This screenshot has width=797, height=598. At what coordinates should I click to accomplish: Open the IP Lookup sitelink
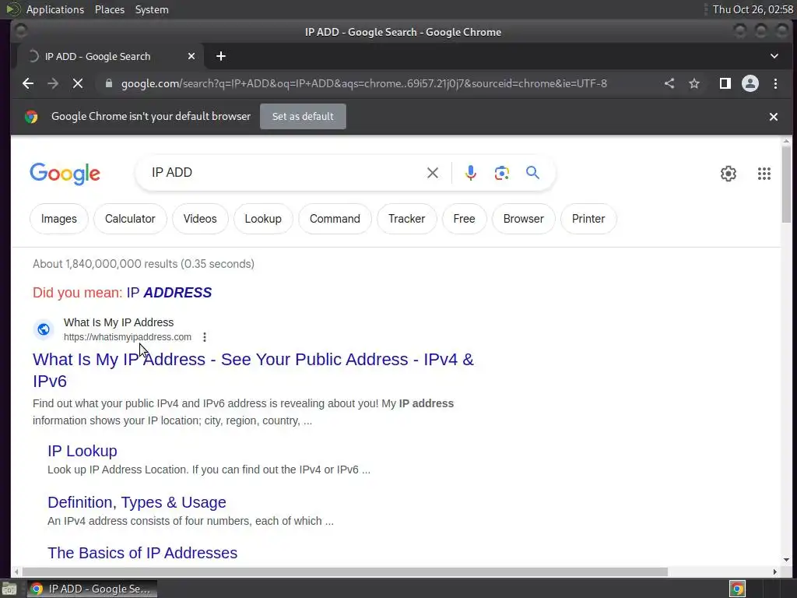(83, 451)
